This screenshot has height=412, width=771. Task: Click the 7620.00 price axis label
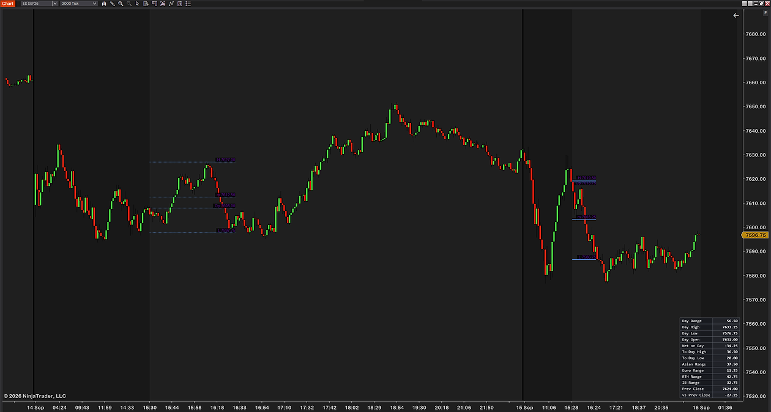754,179
